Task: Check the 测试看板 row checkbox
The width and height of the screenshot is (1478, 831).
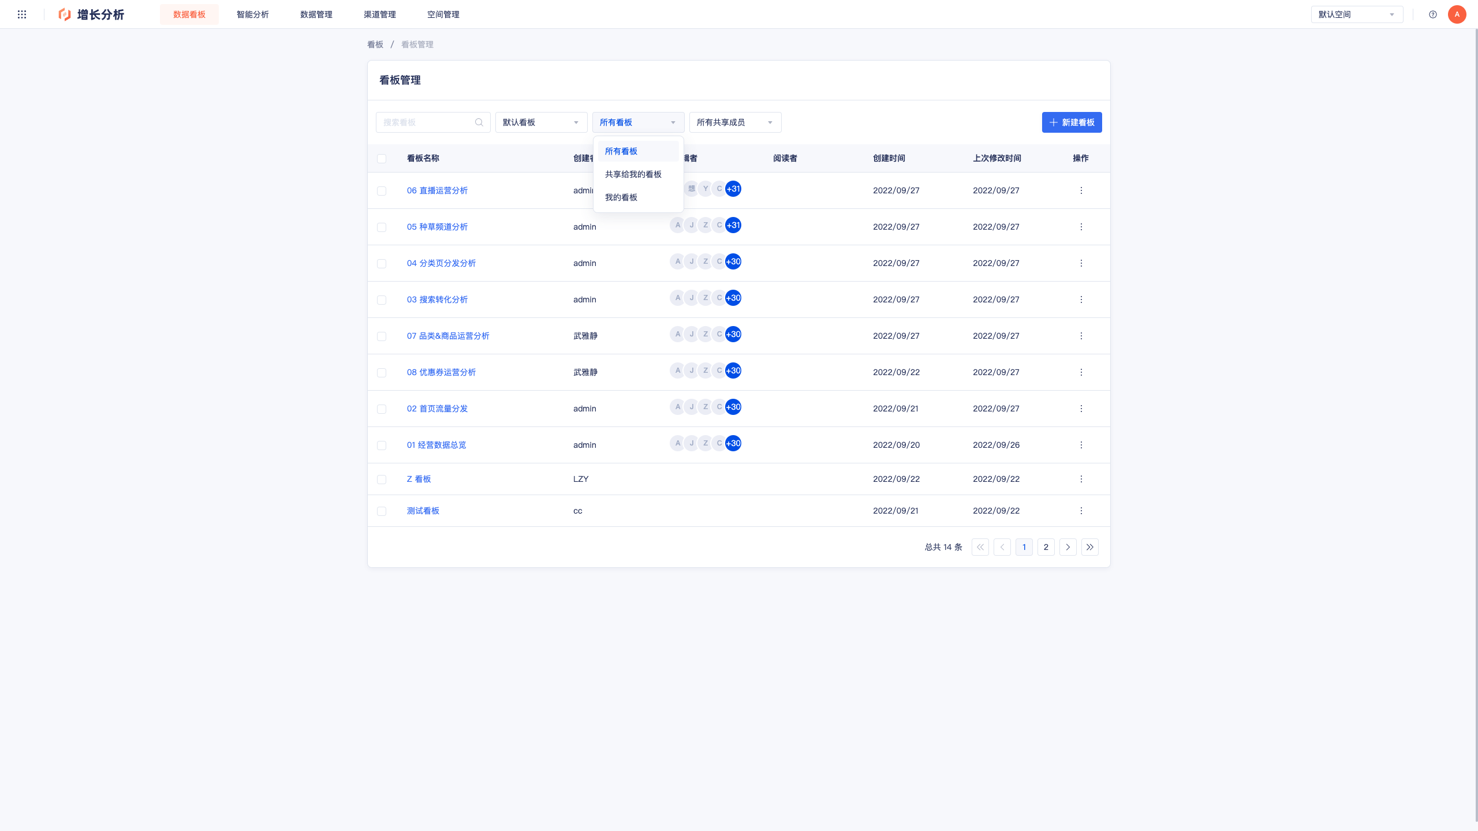Action: [382, 511]
